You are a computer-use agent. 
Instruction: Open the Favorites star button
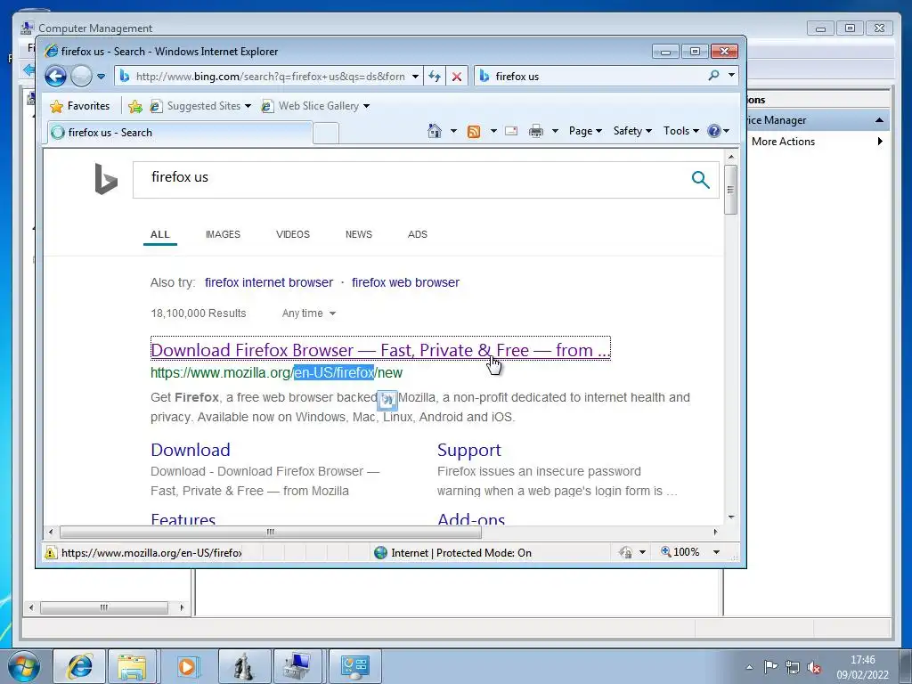click(x=80, y=106)
